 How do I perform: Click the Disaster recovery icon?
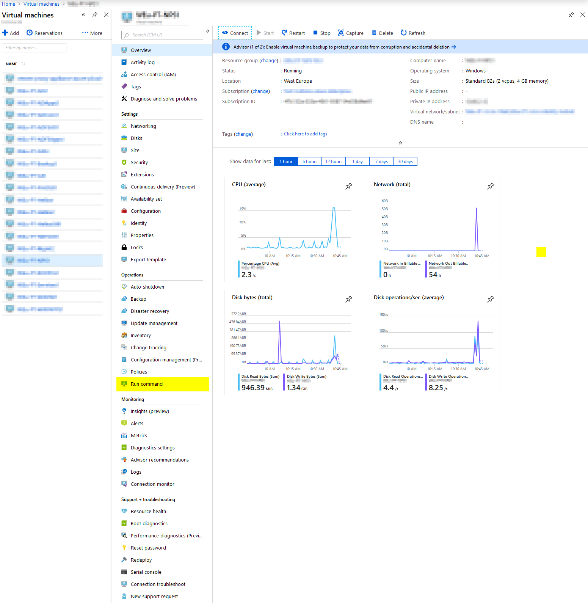click(x=124, y=311)
